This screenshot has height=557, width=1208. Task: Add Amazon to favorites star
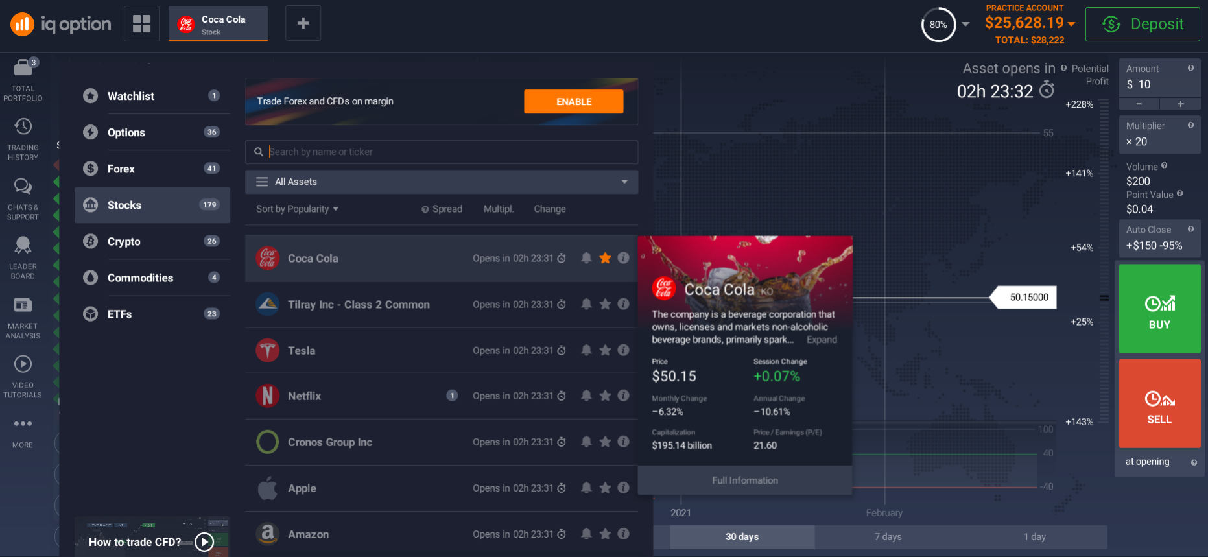click(605, 534)
